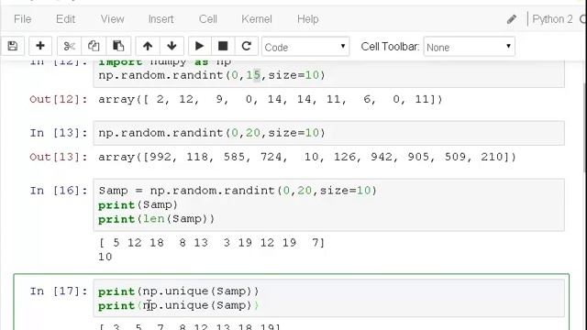Click the printed length output 10

[x=105, y=257]
